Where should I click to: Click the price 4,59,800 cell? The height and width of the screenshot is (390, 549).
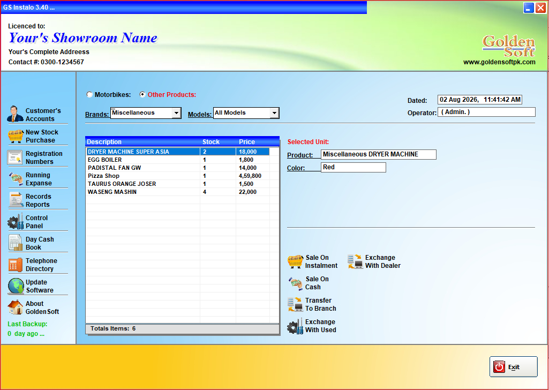coord(252,176)
